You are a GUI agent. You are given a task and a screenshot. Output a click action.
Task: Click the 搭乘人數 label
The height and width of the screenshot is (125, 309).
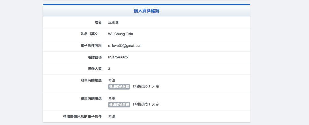(x=95, y=69)
